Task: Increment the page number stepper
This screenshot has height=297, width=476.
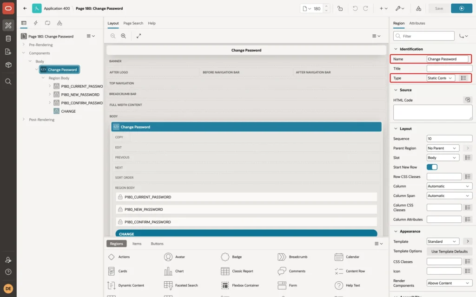Action: [326, 6]
